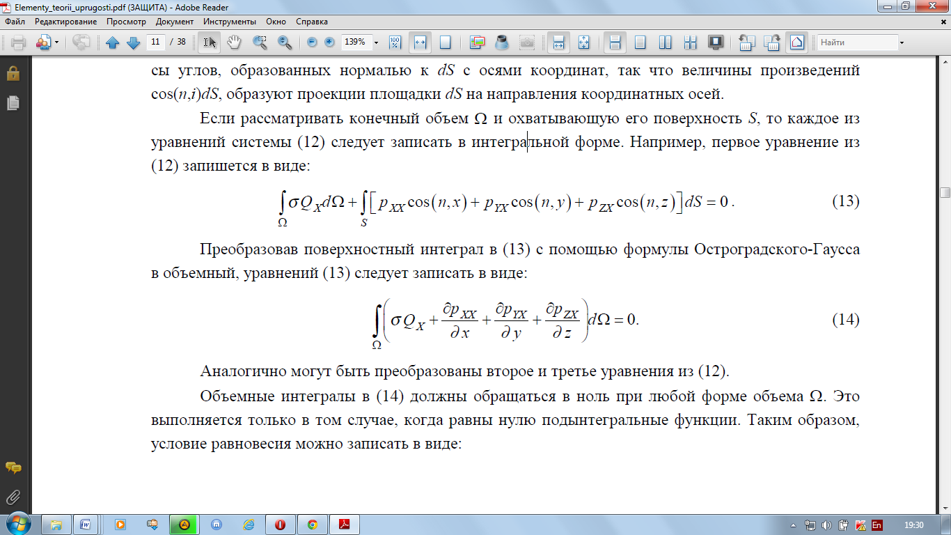Click the volume speaker tray icon
This screenshot has width=951, height=535.
(826, 525)
